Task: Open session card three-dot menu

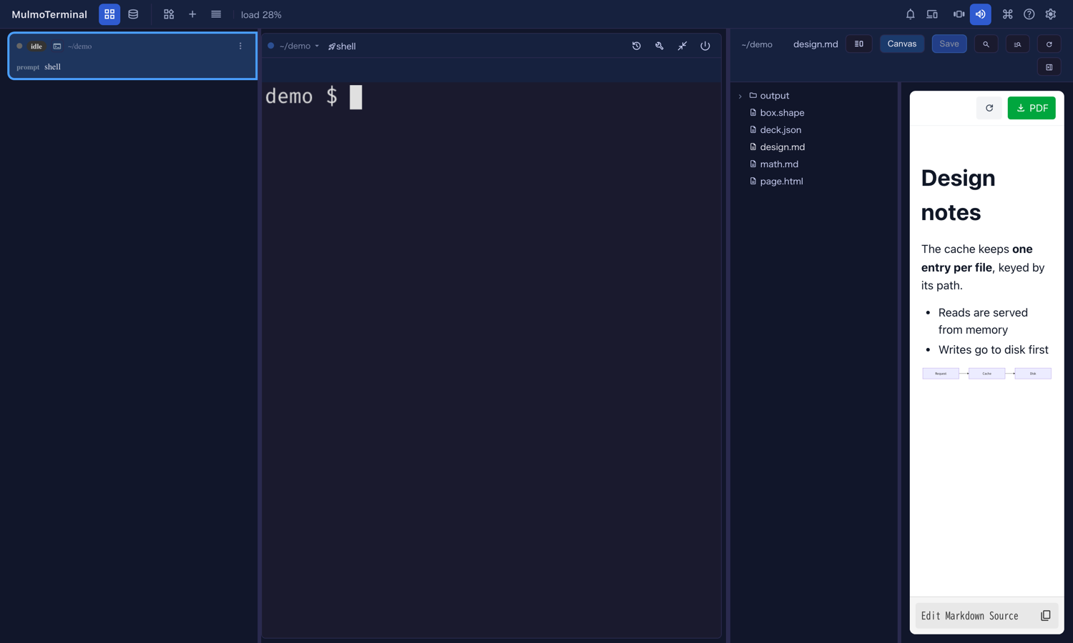Action: (x=240, y=46)
